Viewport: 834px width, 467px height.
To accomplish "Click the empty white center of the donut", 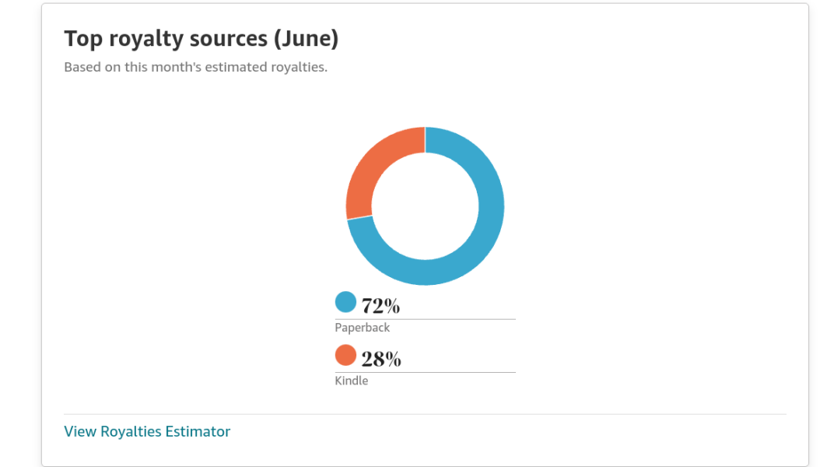I will (x=425, y=206).
